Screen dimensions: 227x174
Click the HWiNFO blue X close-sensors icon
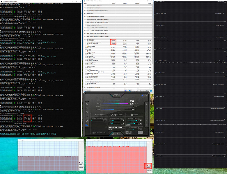tap(151, 91)
